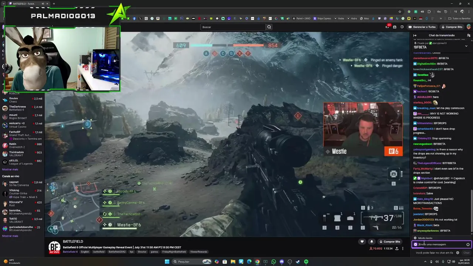The image size is (473, 266).
Task: Open WhatsApp from the taskbar
Action: pos(273,262)
